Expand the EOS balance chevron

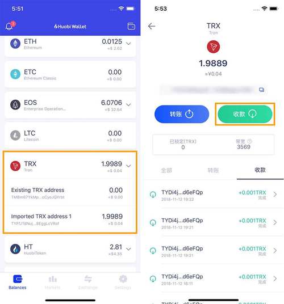128,105
